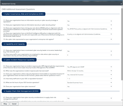This screenshot has height=106, width=123.
Task: Click question 2.1 text about senior leadership
Action: point(33,51)
